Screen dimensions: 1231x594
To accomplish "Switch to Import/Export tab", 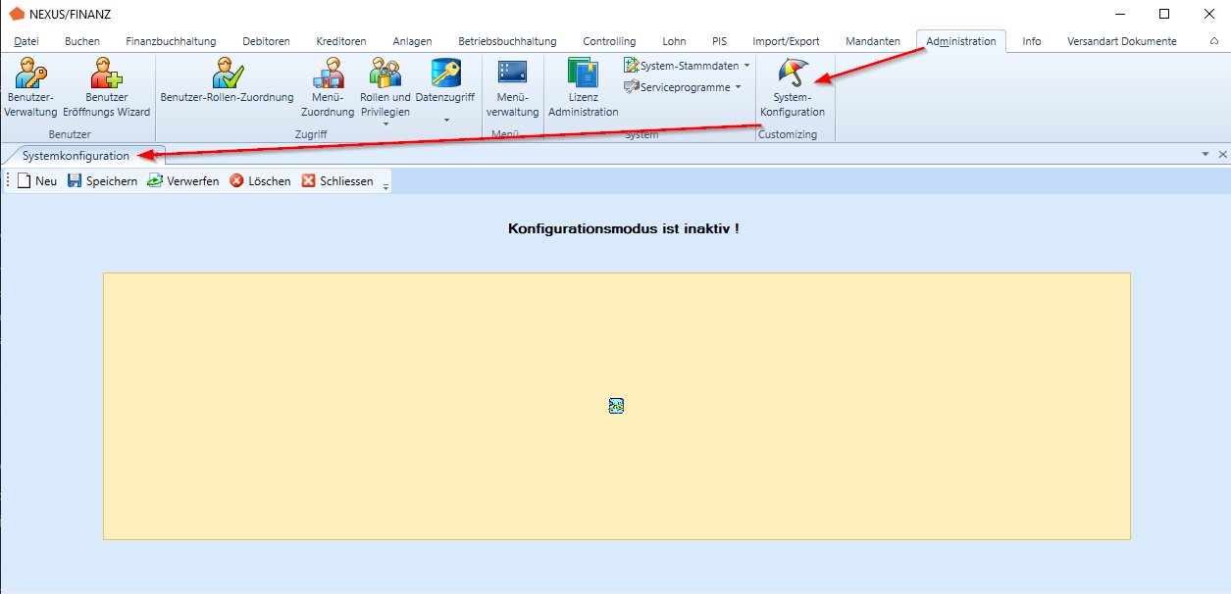I will click(x=786, y=41).
